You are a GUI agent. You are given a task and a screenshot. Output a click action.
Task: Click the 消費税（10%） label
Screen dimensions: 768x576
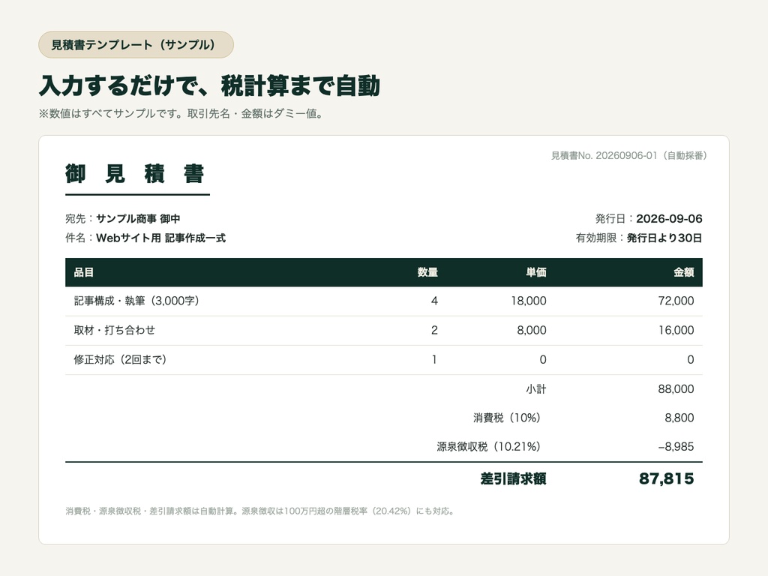[x=507, y=418]
